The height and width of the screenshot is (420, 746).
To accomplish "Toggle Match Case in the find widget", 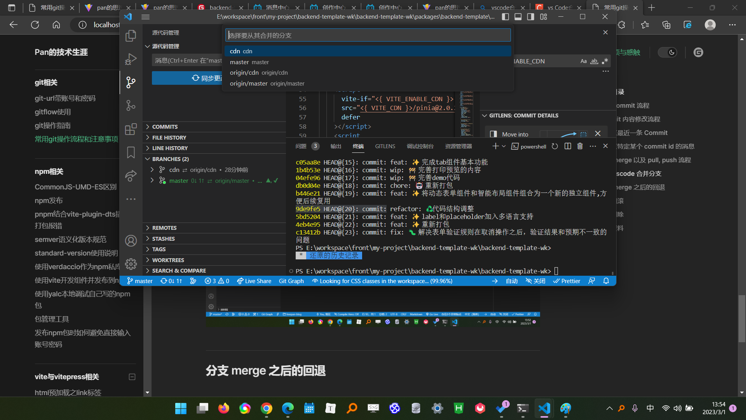I will point(583,61).
